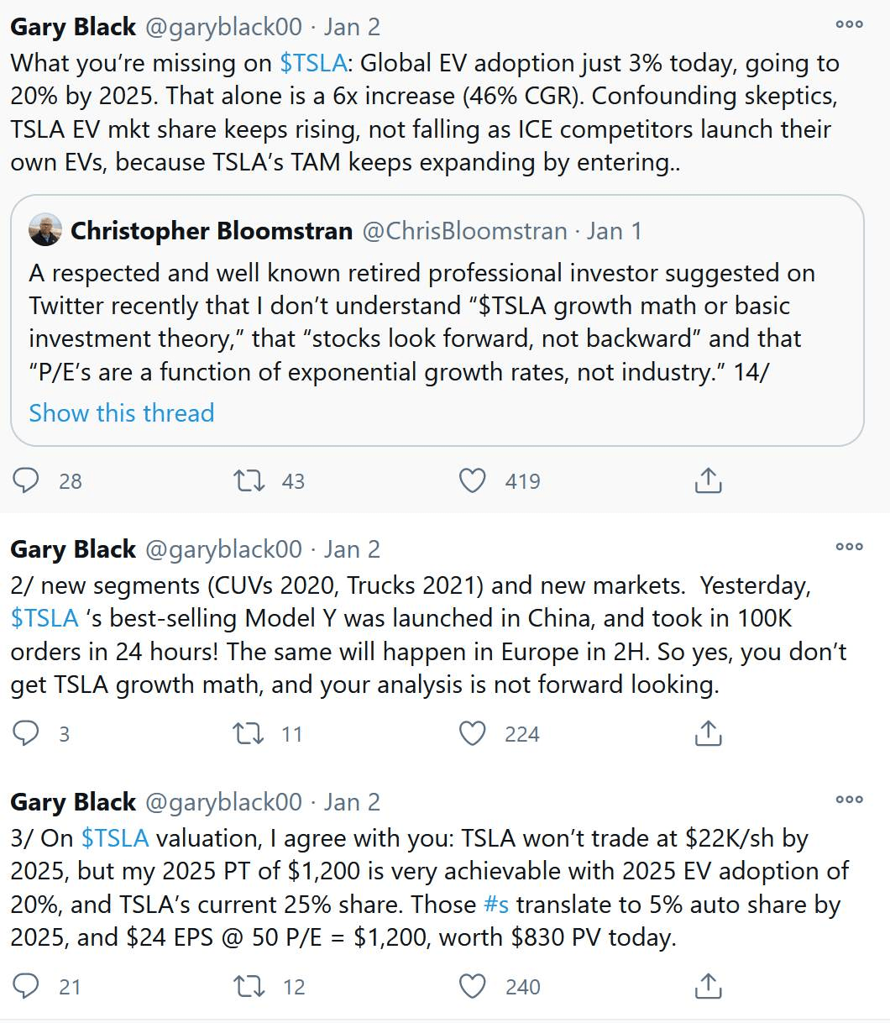
Task: Like the tweet with 224 likes
Action: coord(473,733)
